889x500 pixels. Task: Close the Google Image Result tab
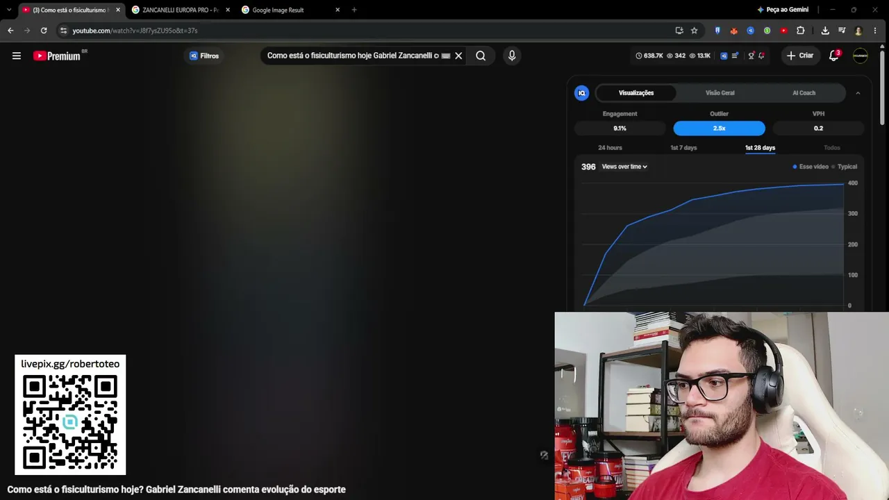tap(338, 10)
